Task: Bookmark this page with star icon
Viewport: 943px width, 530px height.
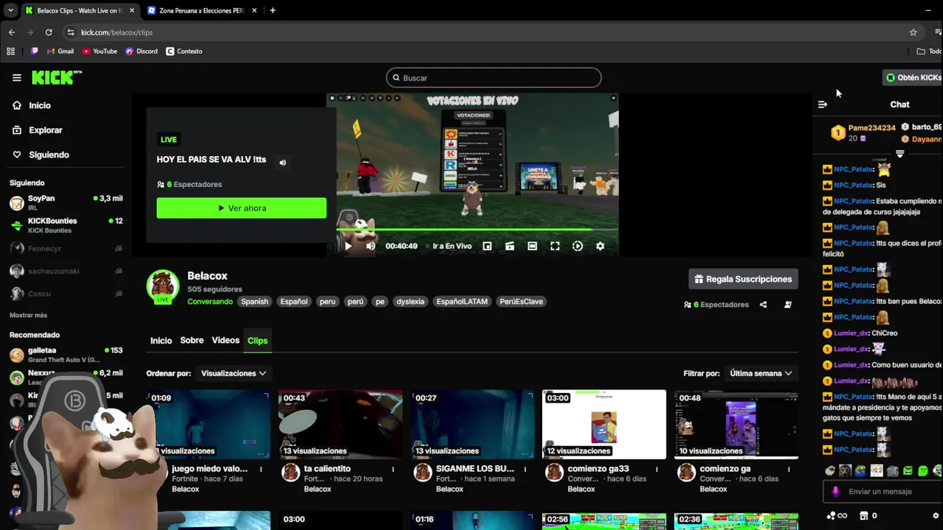Action: point(914,32)
